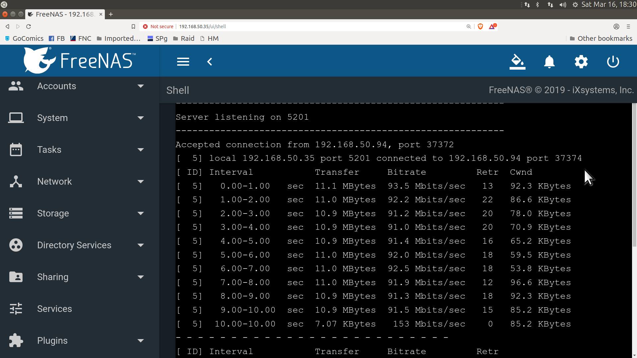Click the Services sliders icon
637x358 pixels.
(x=16, y=309)
